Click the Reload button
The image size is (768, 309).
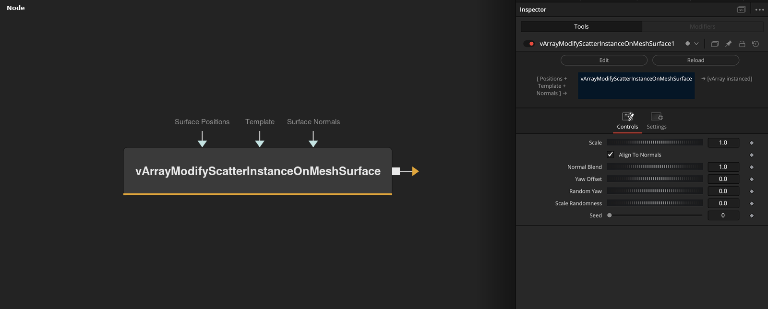pos(696,60)
